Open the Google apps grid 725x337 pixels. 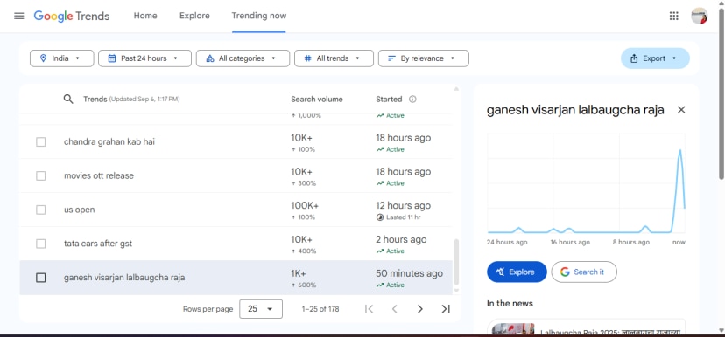click(x=673, y=16)
